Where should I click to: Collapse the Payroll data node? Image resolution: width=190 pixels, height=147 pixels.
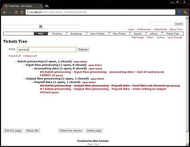pos(32,82)
